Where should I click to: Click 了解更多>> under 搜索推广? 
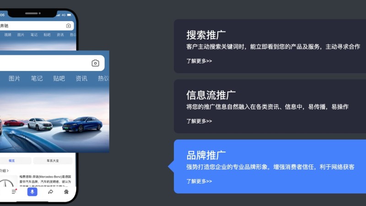(x=199, y=61)
